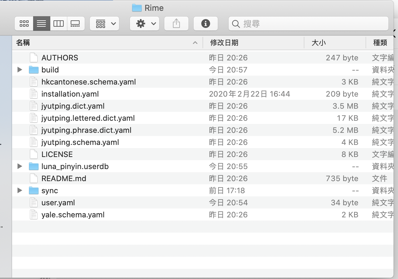398x279 pixels.
Task: Click the LICENSE file icon
Action: tap(34, 154)
